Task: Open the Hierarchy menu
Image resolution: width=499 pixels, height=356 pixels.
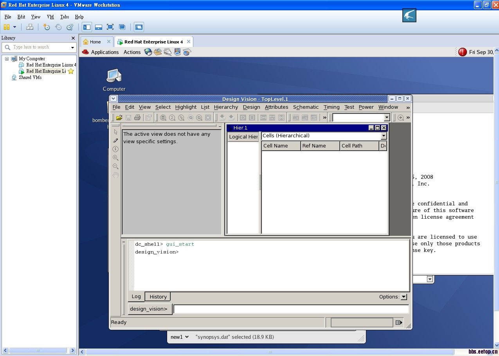Action: (226, 107)
